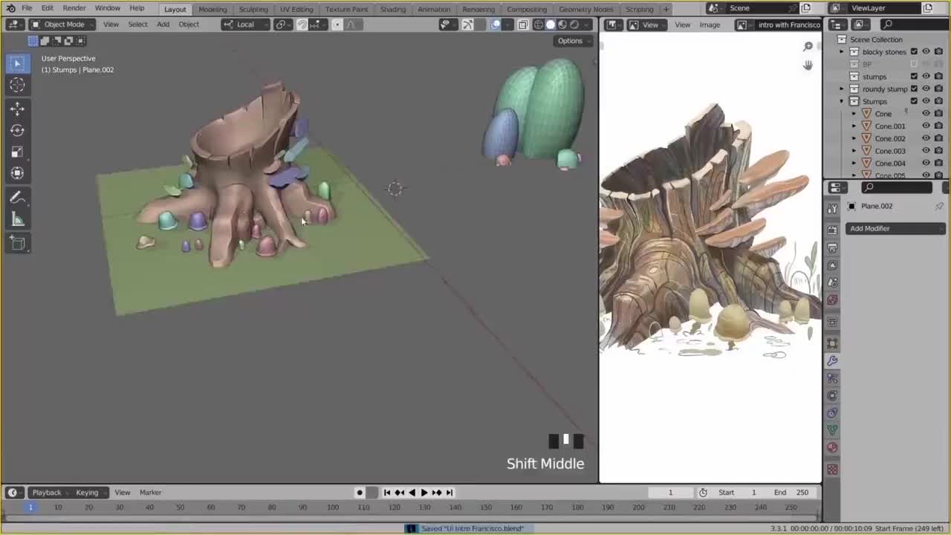Select the Add Cube tool
Screen dimensions: 951x535
tap(18, 243)
